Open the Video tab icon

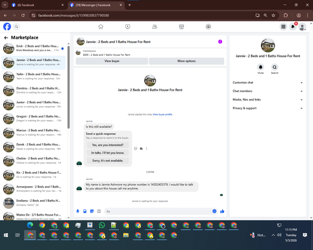pyautogui.click(x=128, y=27)
